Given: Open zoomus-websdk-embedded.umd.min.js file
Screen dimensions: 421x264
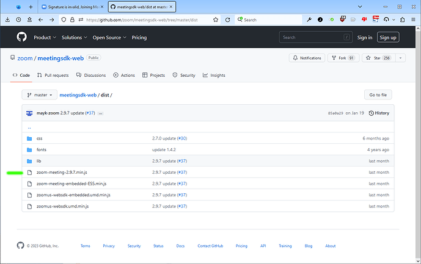Looking at the screenshot, I should pos(73,195).
